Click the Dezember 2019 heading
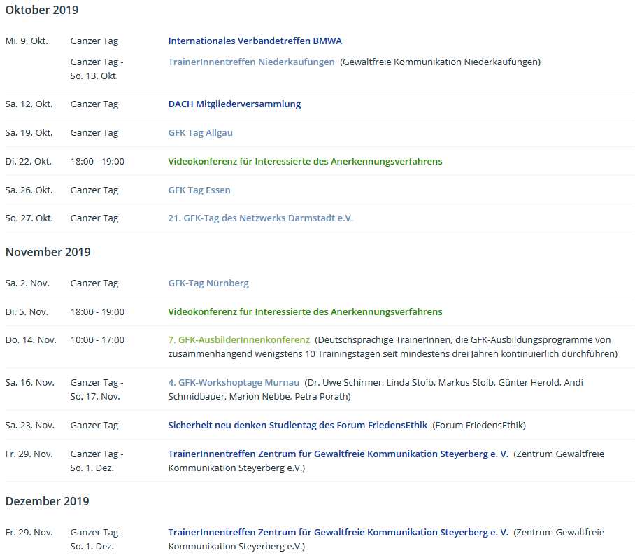Image resolution: width=635 pixels, height=560 pixels. 47,501
